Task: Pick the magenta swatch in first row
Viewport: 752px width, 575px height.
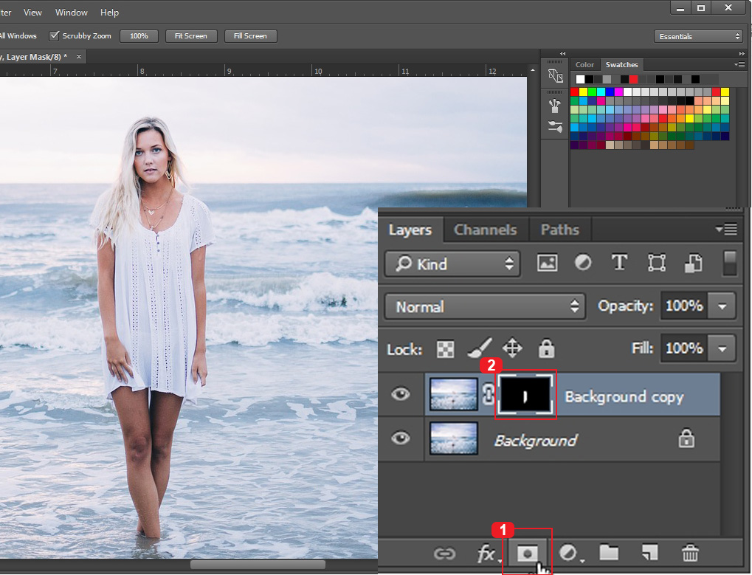Action: [618, 92]
